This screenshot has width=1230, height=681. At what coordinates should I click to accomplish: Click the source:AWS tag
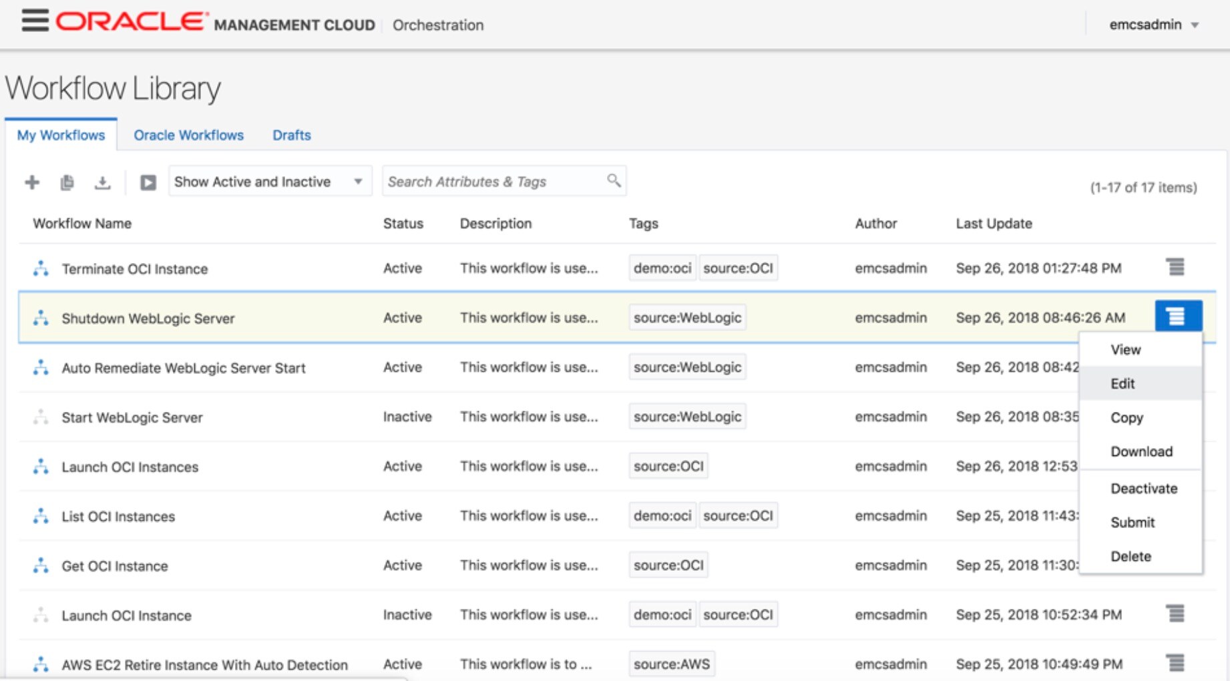click(x=671, y=664)
